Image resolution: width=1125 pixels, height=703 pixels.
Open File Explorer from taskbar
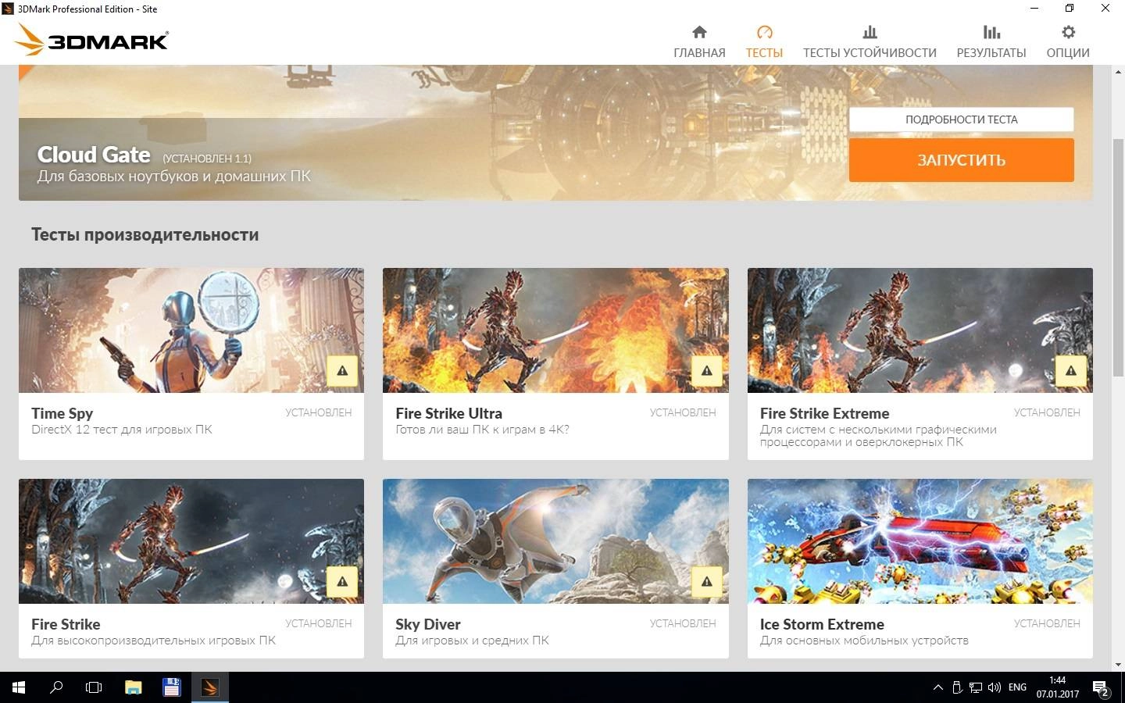[134, 687]
